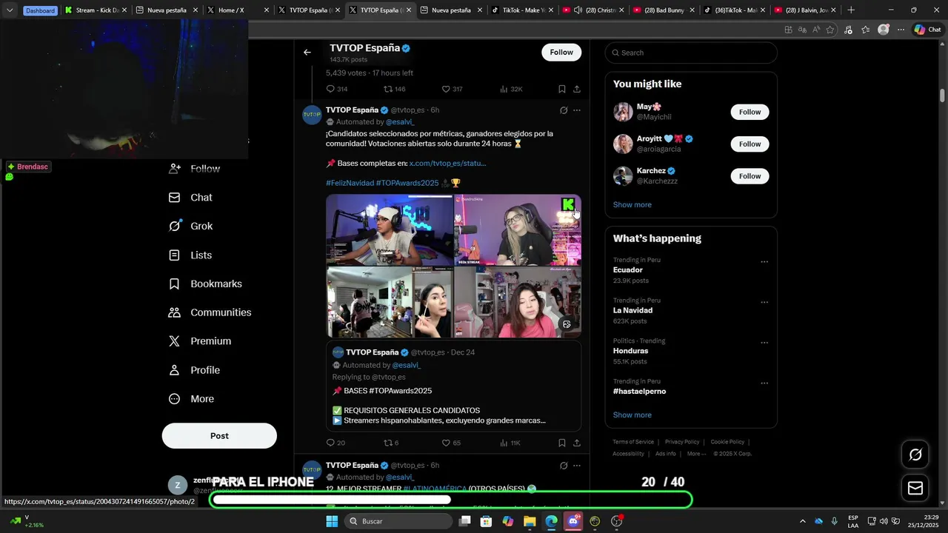Open options for the #hastaelperno trend
This screenshot has height=533, width=948.
764,383
